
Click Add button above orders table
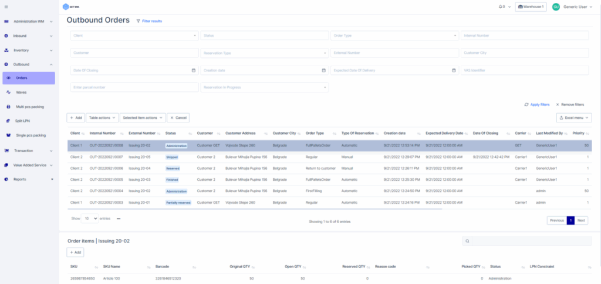coord(76,118)
